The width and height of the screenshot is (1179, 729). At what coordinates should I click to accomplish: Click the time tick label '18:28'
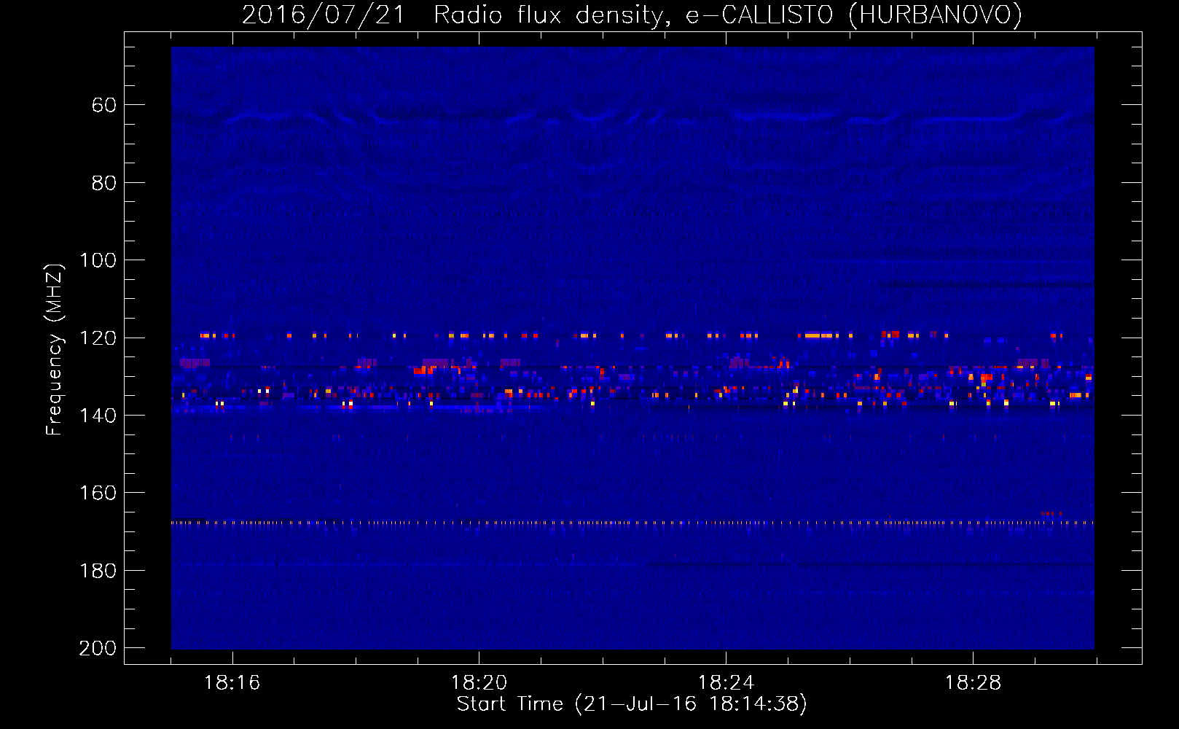coord(973,683)
